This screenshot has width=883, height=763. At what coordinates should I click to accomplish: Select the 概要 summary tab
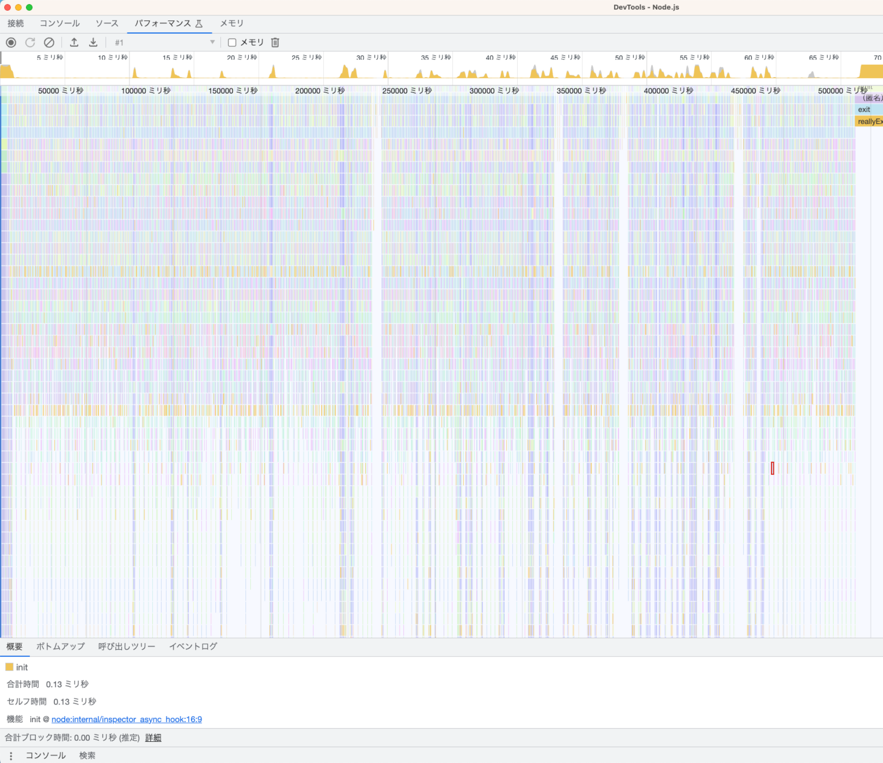pos(14,646)
